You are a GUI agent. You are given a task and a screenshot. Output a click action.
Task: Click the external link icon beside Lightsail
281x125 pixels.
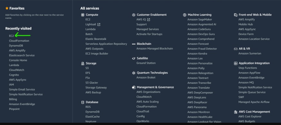(99, 24)
